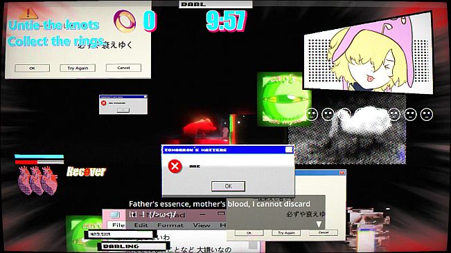This screenshot has height=253, width=451.
Task: Click the middle anatomical heart life icon
Action: tap(37, 180)
